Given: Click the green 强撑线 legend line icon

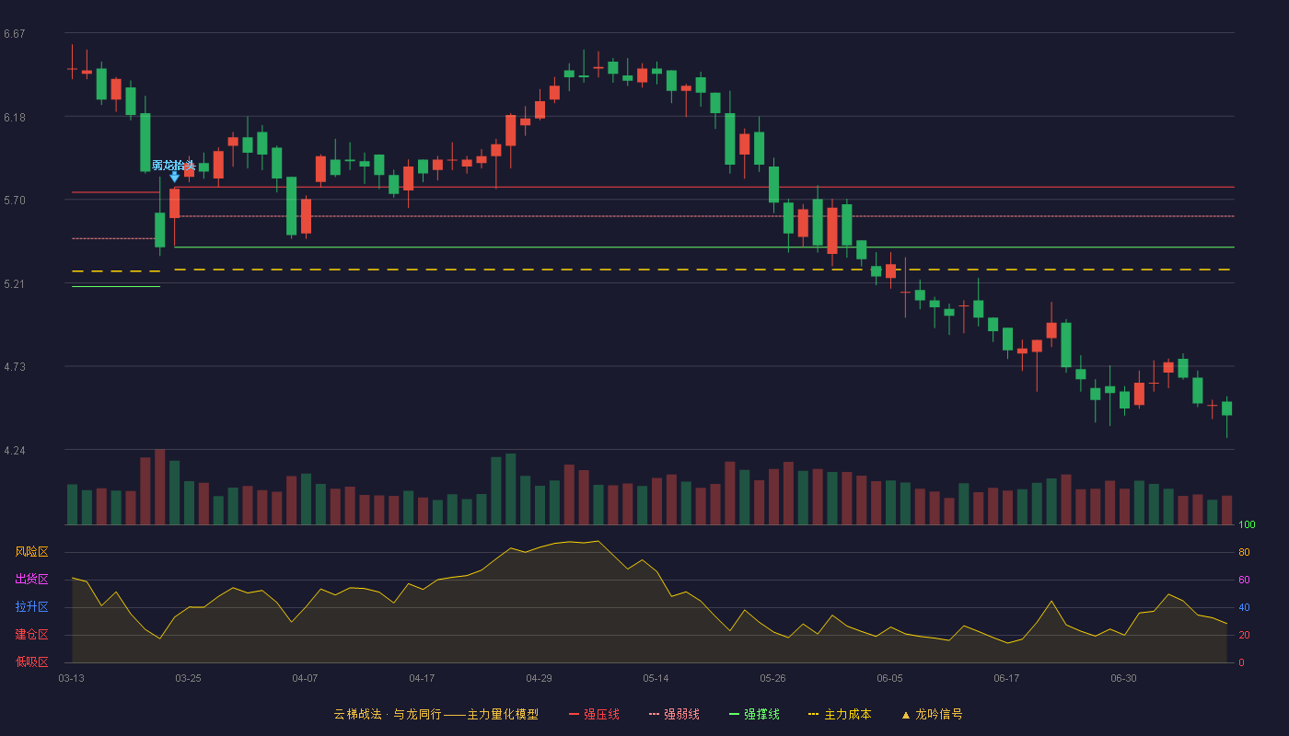Looking at the screenshot, I should point(734,714).
